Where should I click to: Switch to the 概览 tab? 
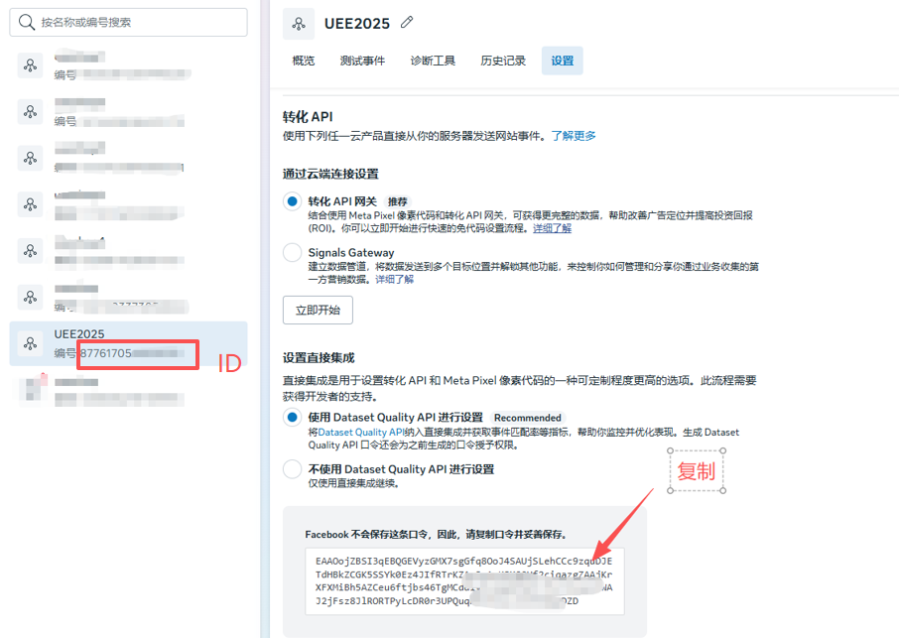click(304, 61)
